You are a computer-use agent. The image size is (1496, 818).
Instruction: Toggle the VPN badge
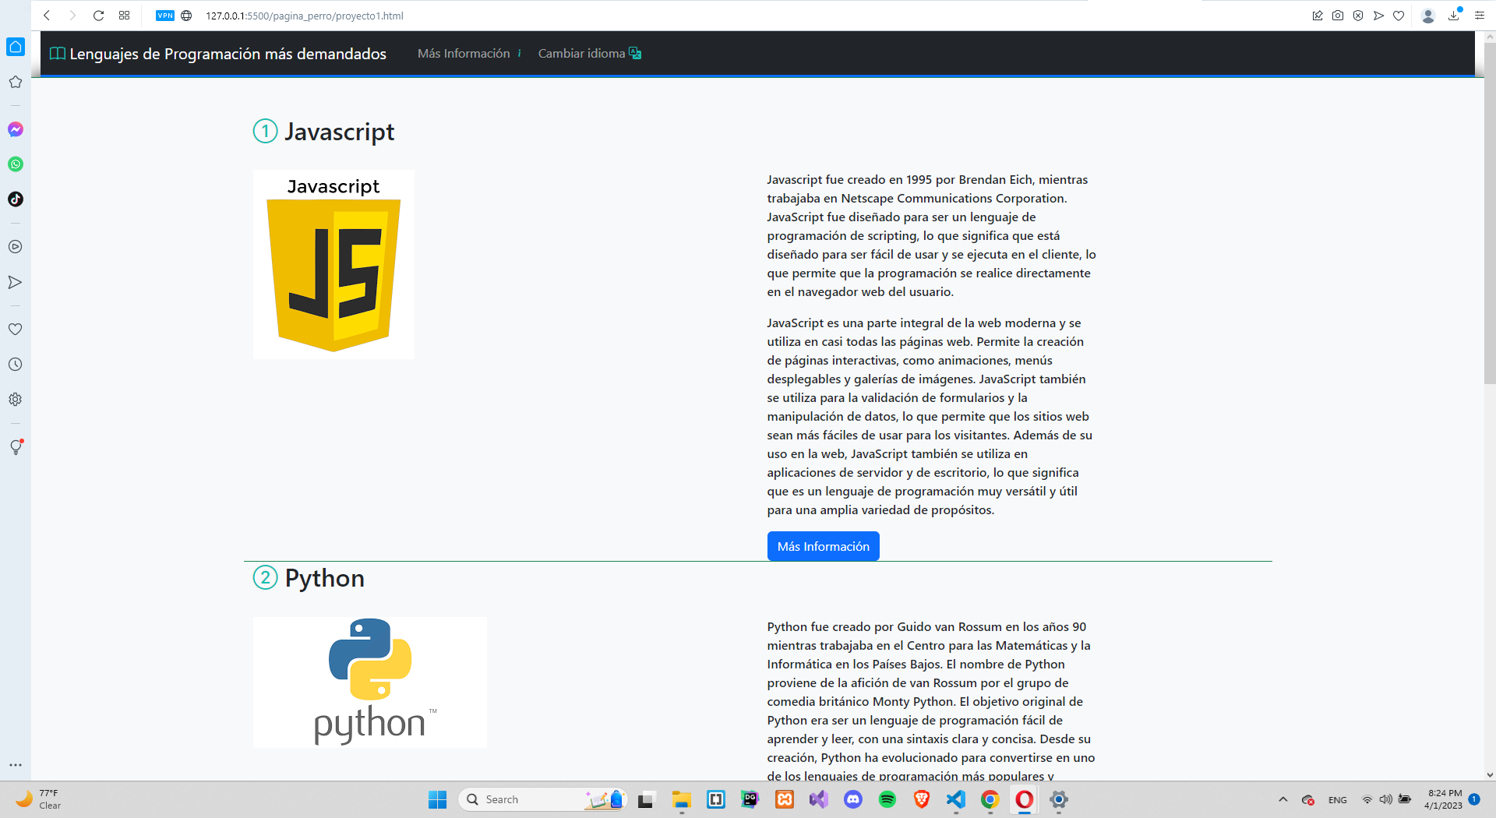click(x=165, y=16)
